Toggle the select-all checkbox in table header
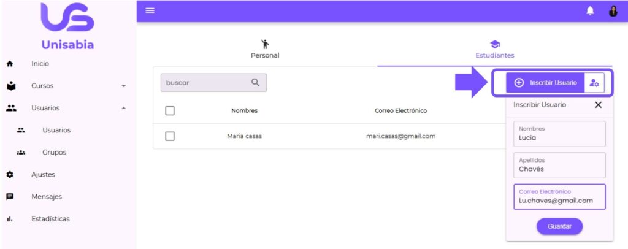 point(170,111)
